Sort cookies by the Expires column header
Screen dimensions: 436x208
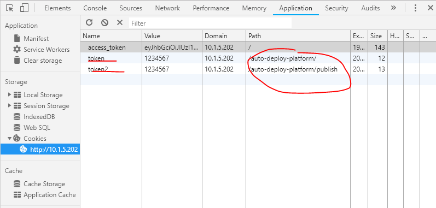(359, 36)
